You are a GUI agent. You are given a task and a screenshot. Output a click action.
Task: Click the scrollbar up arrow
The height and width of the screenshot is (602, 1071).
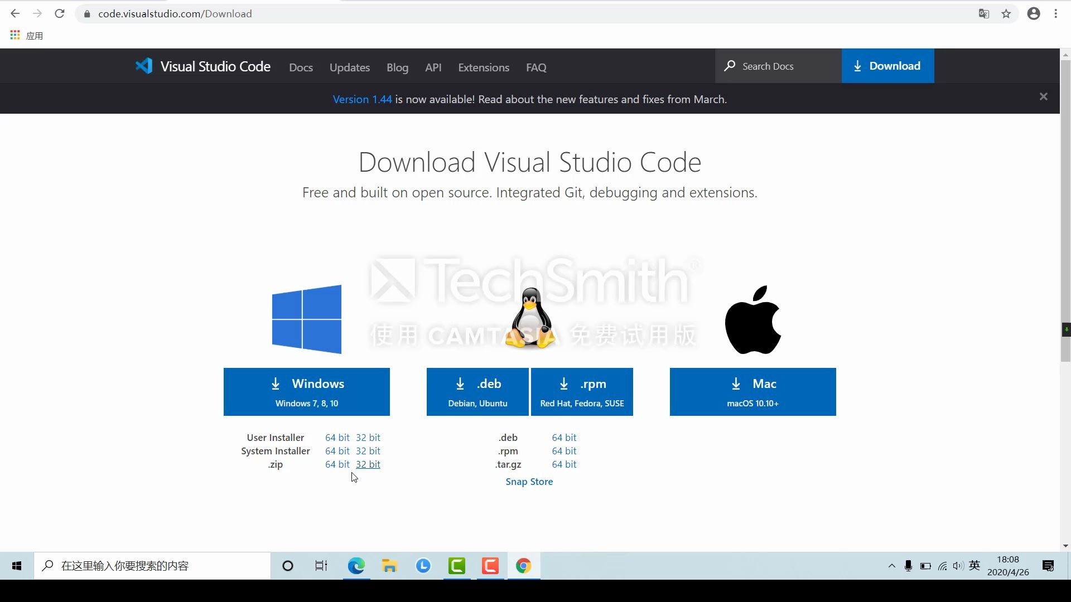tap(1065, 54)
